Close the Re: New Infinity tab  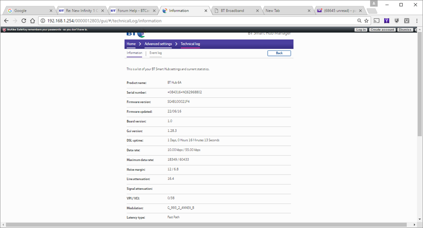pyautogui.click(x=102, y=11)
